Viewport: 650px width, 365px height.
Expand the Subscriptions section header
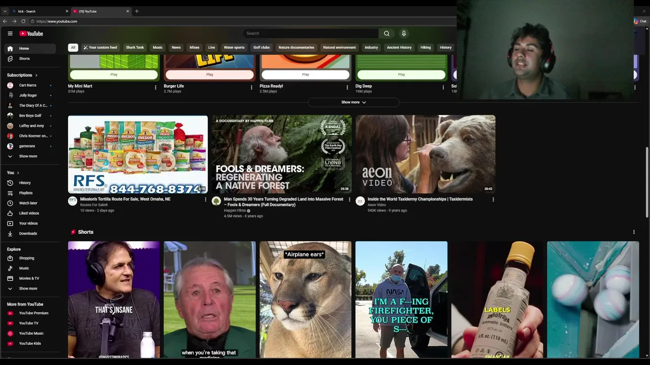pos(22,75)
